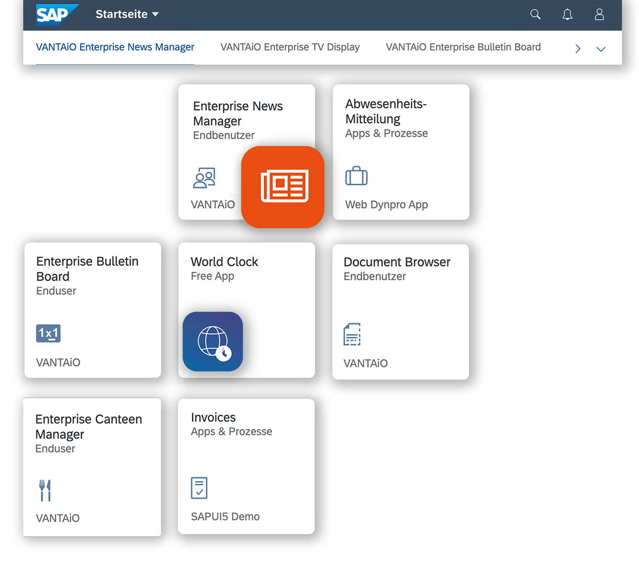Click the notification bell icon
This screenshot has width=639, height=564.
pos(567,14)
